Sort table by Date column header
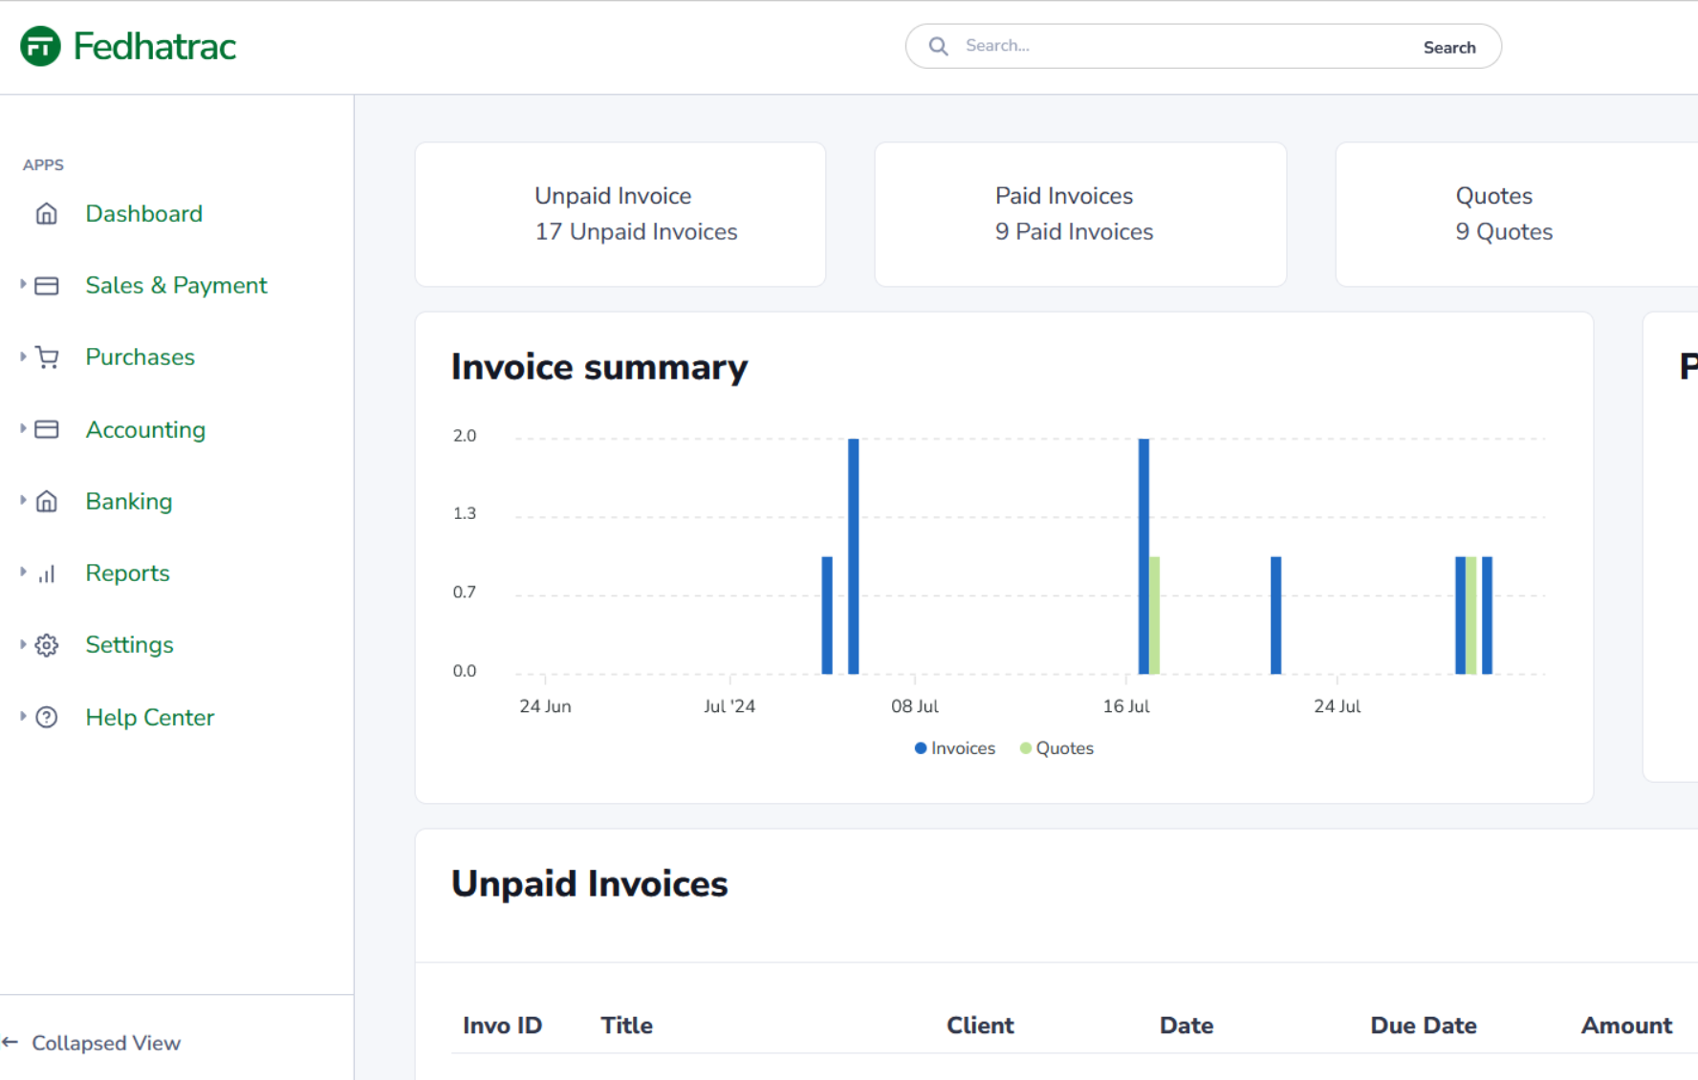This screenshot has width=1698, height=1080. 1186,1026
